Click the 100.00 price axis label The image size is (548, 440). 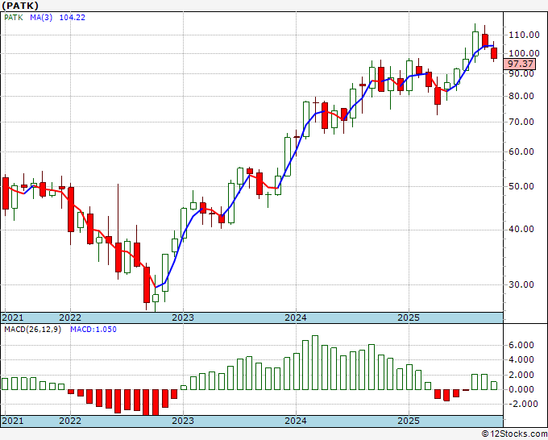tap(524, 53)
